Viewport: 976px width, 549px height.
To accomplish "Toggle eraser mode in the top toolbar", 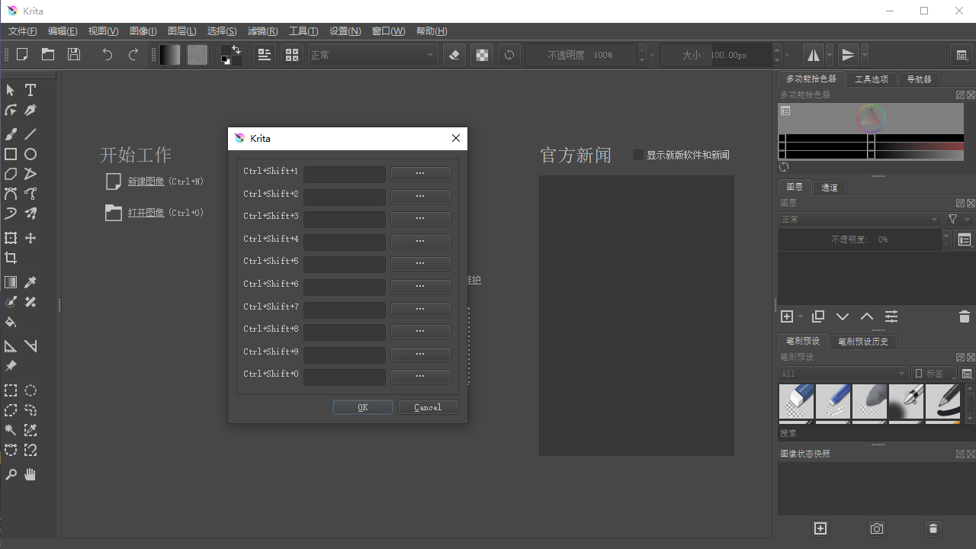I will point(454,54).
